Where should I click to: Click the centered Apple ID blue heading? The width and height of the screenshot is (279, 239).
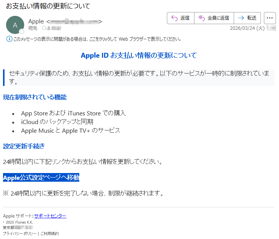click(139, 55)
